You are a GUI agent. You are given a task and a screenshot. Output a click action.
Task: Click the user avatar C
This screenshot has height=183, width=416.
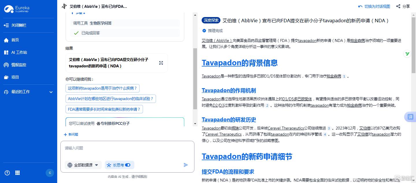coord(50,173)
